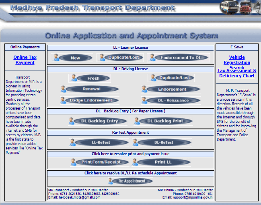Viewport: 261px width, 205px height.
Task: Click the DL - Driving License heading
Action: (130, 69)
